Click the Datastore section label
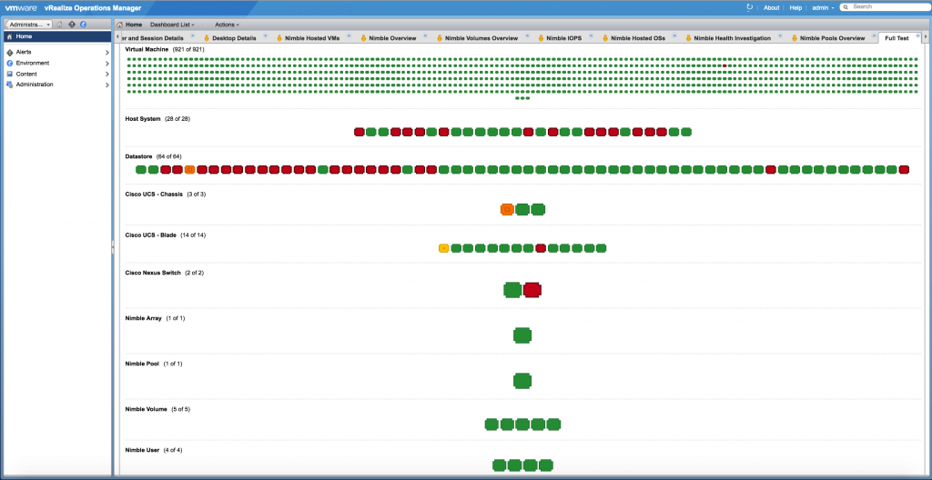This screenshot has width=932, height=480. (138, 156)
